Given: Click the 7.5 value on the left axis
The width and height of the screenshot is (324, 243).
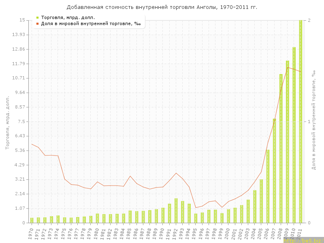Looking at the screenshot, I should tap(21, 122).
